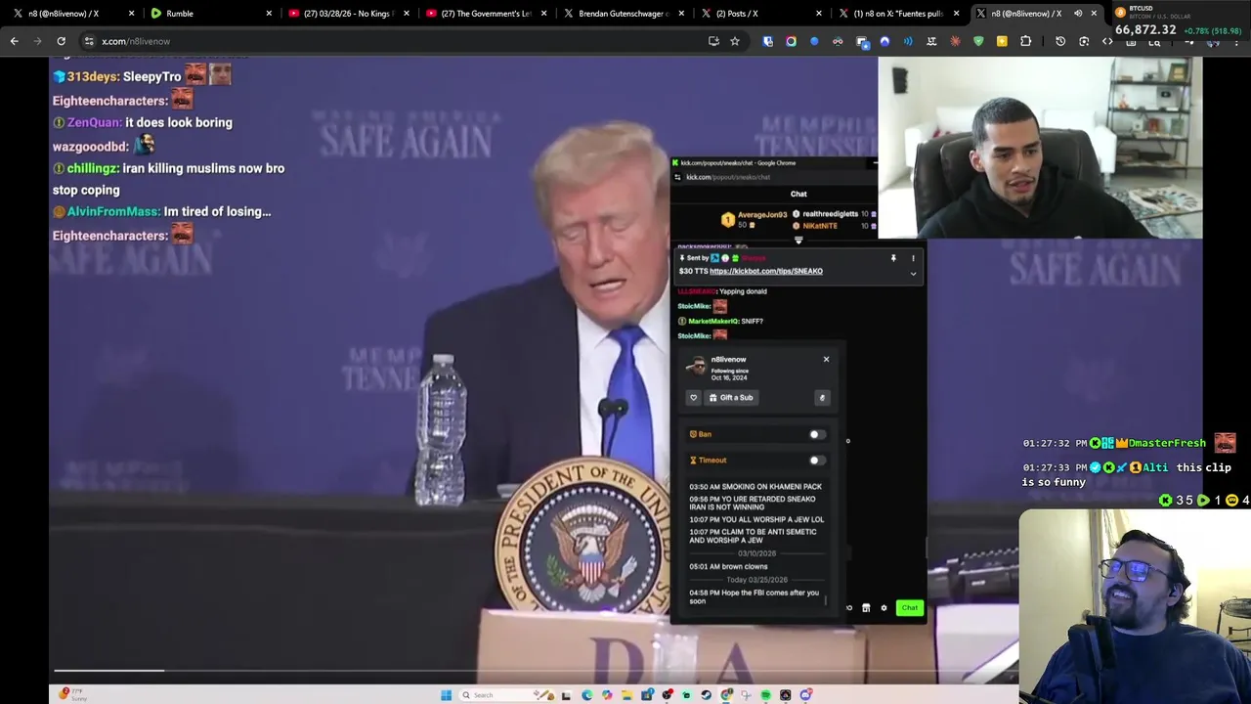
Task: Click the Rumble tab favicon
Action: (x=155, y=14)
